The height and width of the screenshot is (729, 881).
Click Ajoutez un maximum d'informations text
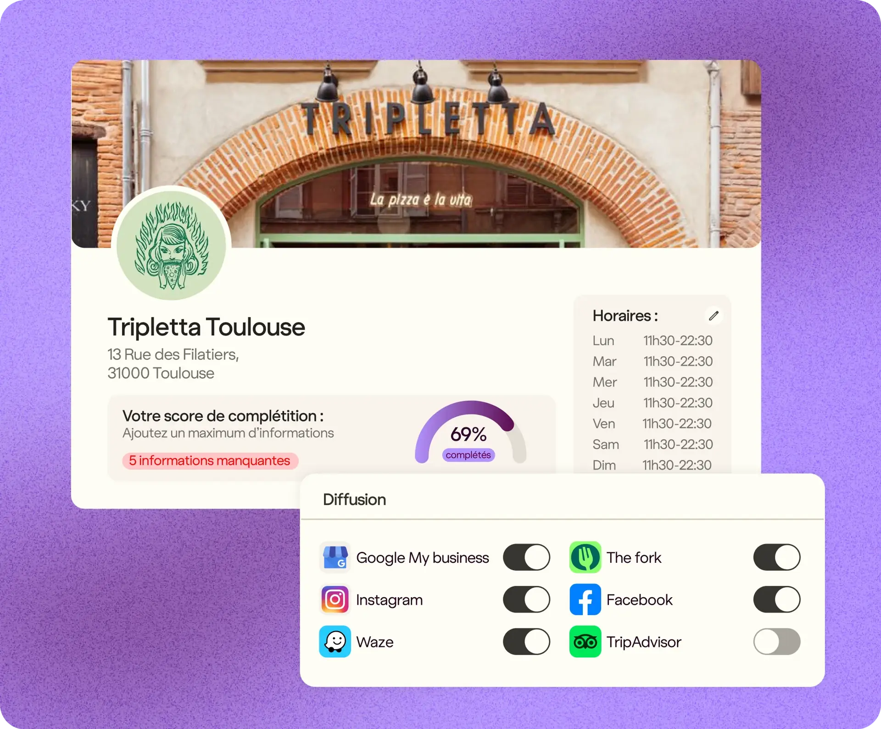(x=228, y=433)
